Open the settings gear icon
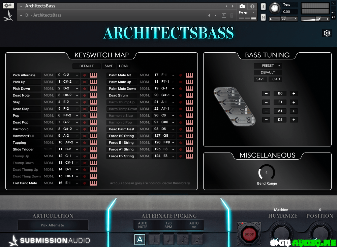The height and width of the screenshot is (247, 337). [x=327, y=33]
